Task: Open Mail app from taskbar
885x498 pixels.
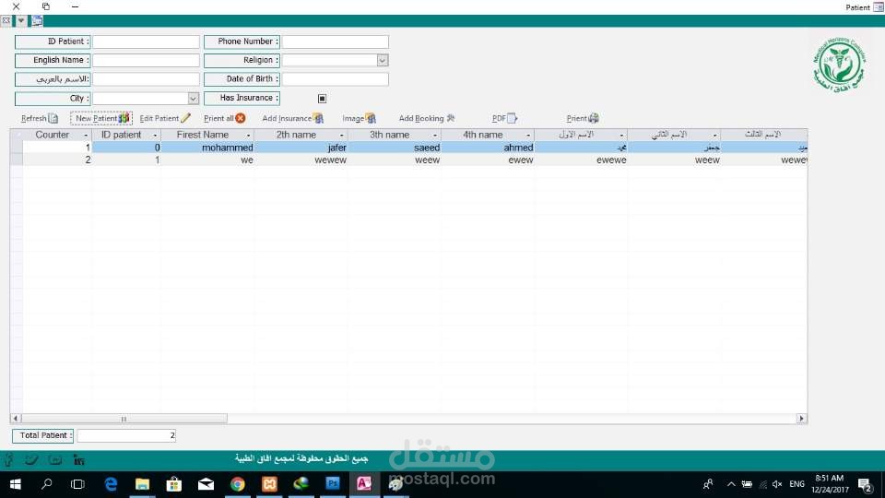Action: tap(206, 484)
